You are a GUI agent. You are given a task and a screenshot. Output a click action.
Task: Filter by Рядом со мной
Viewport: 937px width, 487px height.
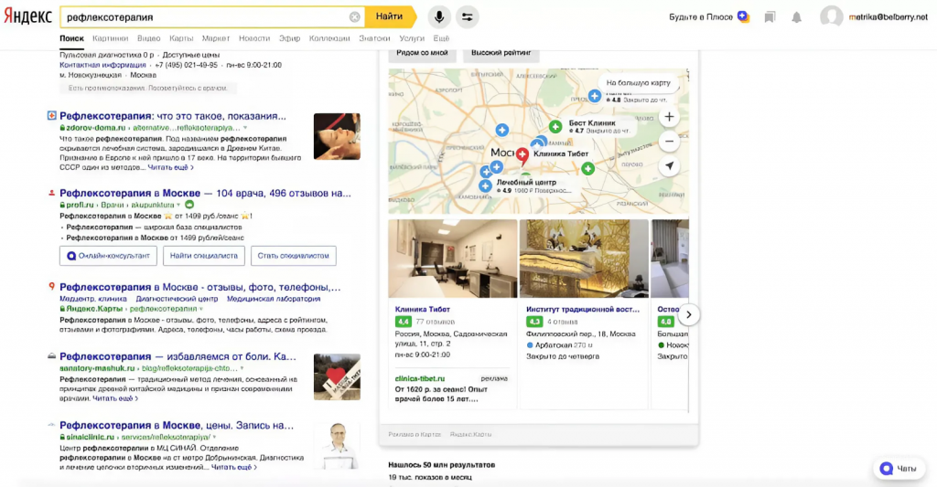click(422, 53)
